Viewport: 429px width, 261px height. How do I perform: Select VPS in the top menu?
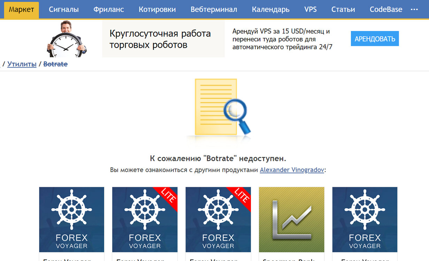pyautogui.click(x=311, y=9)
